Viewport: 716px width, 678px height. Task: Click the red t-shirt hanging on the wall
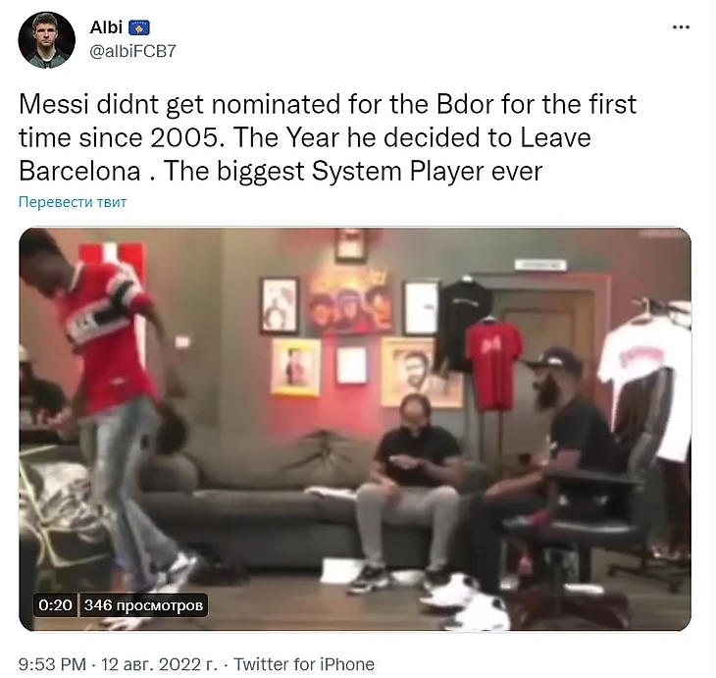(494, 363)
